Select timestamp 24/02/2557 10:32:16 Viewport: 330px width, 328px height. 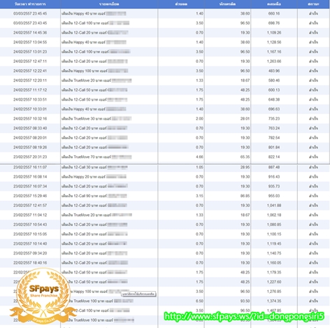point(30,119)
